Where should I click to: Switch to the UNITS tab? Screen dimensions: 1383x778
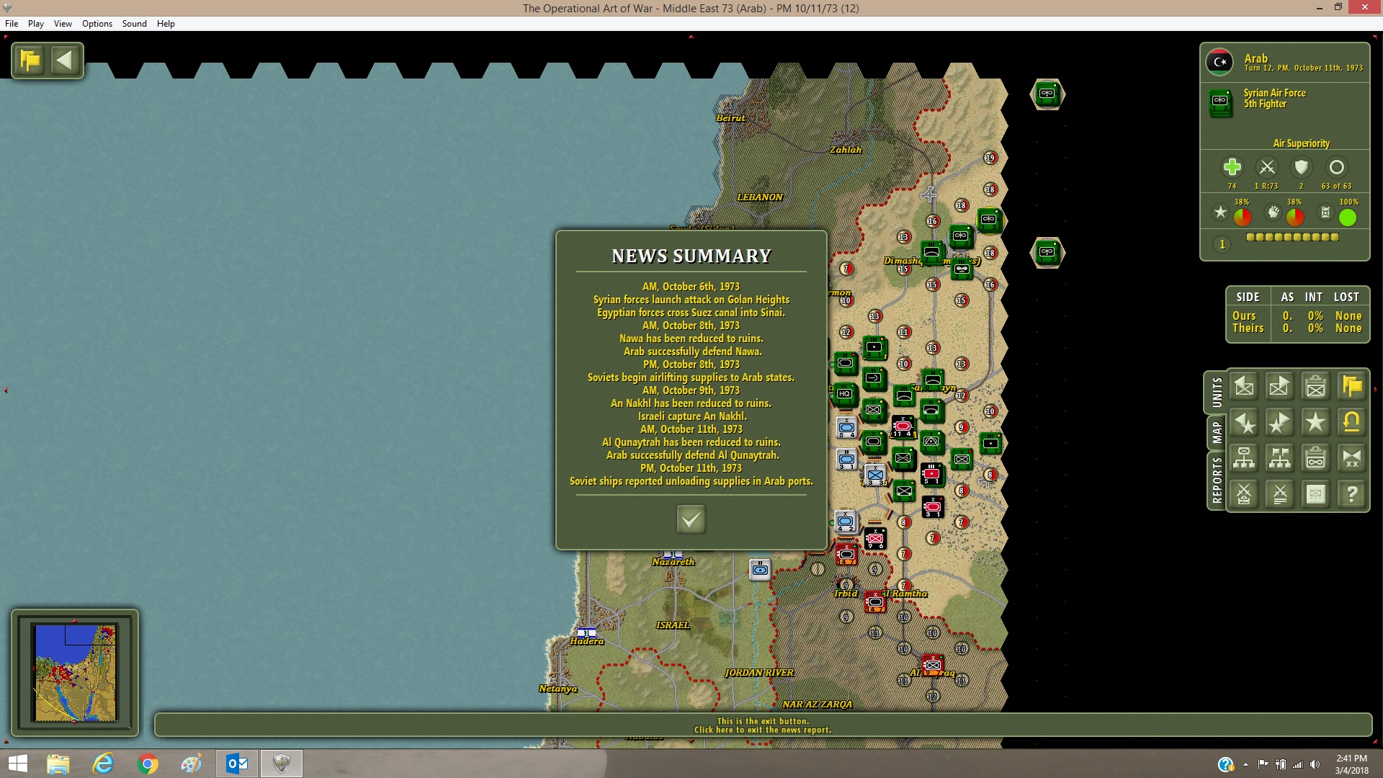coord(1217,393)
